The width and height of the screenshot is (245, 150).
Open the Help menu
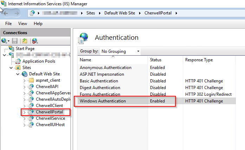pyautogui.click(x=38, y=24)
